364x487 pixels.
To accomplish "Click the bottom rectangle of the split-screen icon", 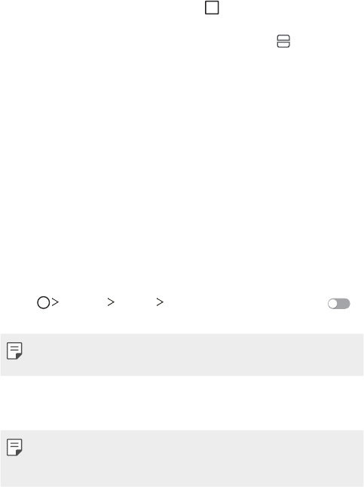I will [x=283, y=44].
